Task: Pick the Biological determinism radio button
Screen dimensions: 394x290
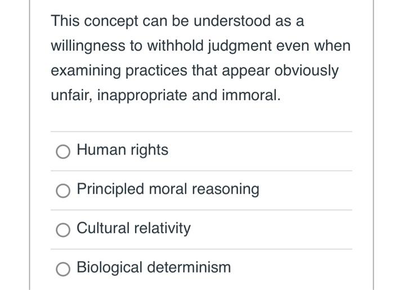Action: (64, 269)
